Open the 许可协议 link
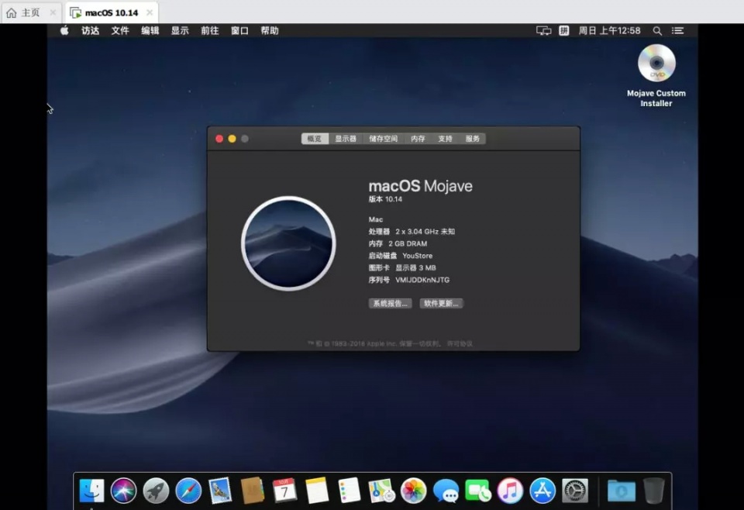Screen dimensions: 744x510 (x=460, y=343)
